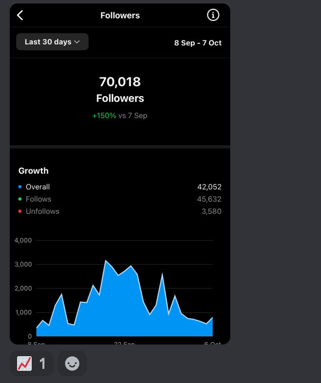Click the 4,000 gridline label on the chart
The width and height of the screenshot is (321, 383).
pyautogui.click(x=23, y=240)
